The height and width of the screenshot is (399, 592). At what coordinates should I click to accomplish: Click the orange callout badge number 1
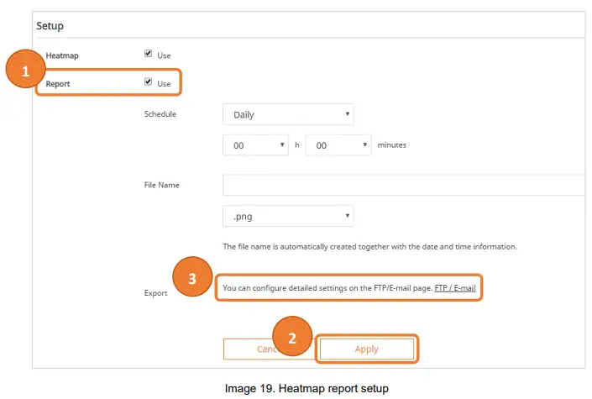(x=25, y=71)
